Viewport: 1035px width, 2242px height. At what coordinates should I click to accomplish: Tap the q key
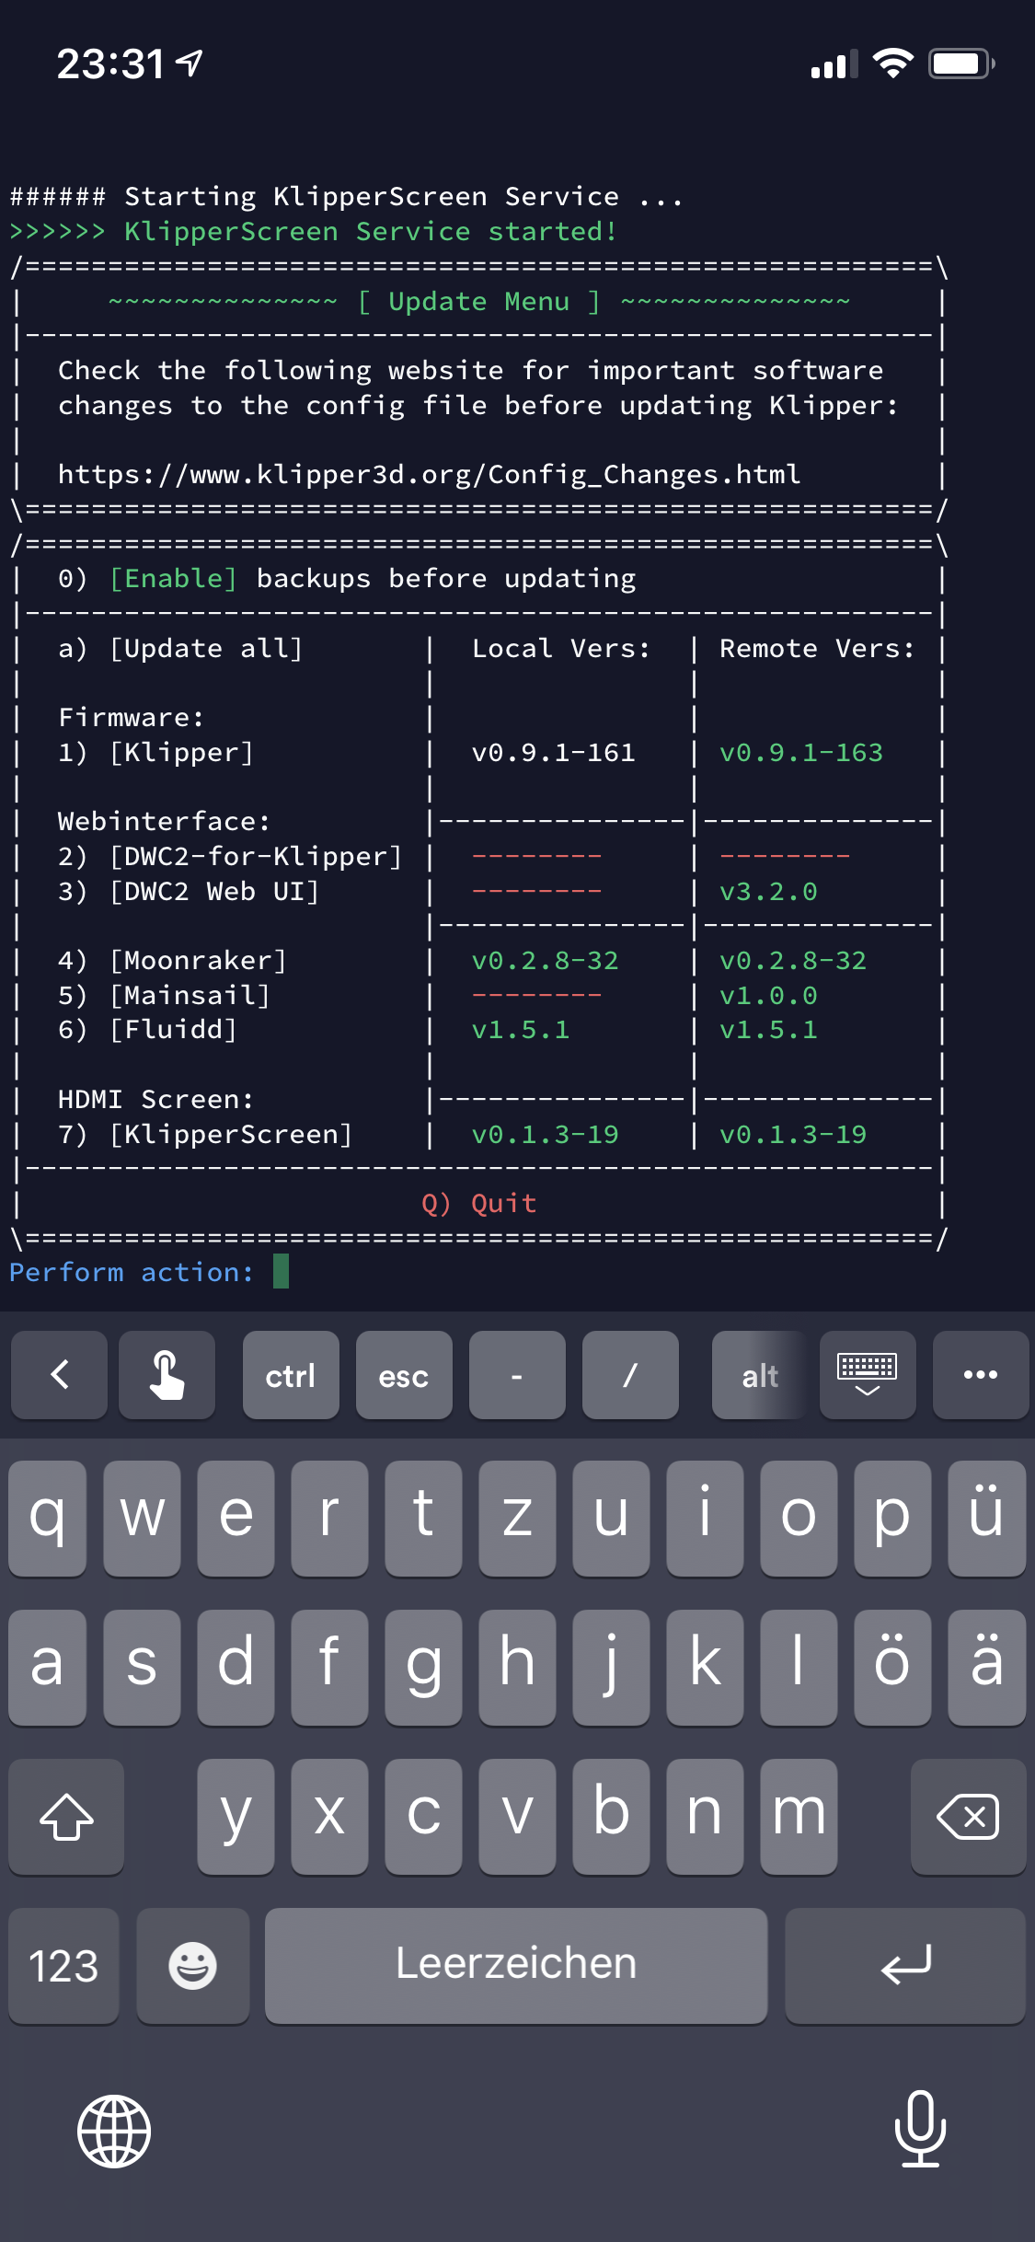[x=48, y=1519]
